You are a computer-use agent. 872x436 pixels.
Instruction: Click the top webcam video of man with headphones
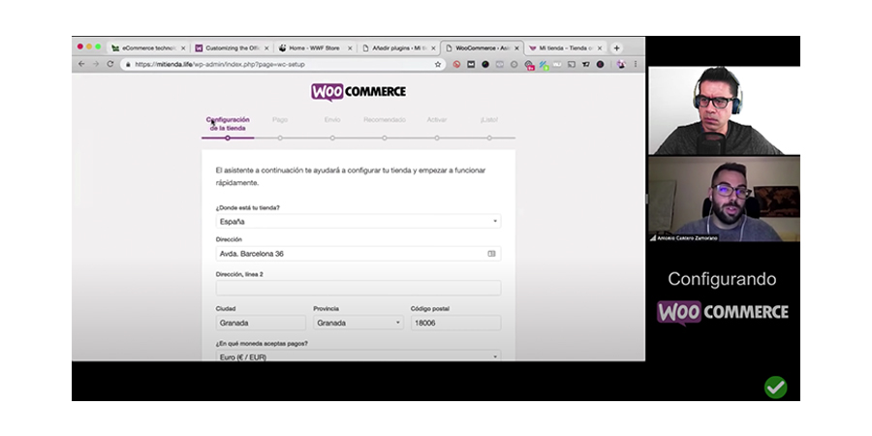[x=724, y=110]
